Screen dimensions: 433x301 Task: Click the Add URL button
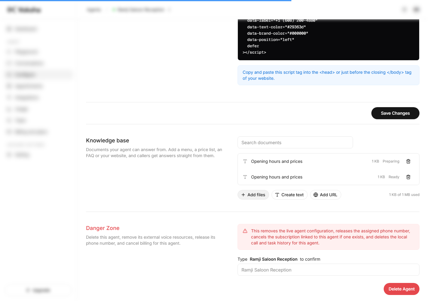click(326, 195)
